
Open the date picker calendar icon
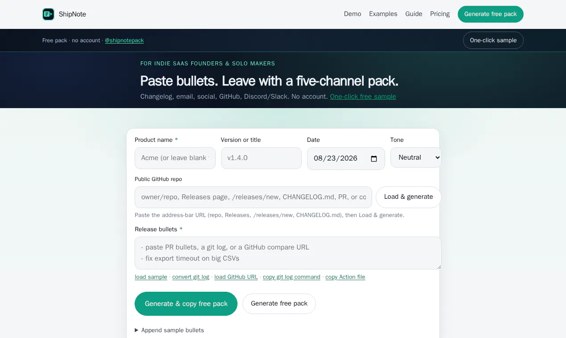click(x=374, y=159)
